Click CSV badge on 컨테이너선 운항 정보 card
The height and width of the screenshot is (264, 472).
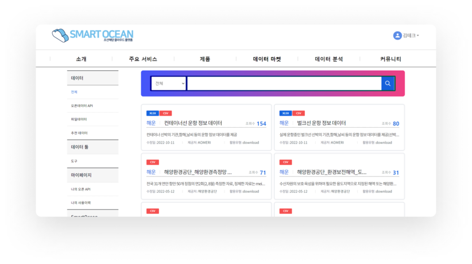point(165,113)
